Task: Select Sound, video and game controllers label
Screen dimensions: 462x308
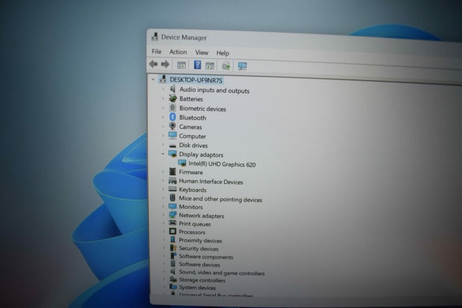Action: point(222,272)
